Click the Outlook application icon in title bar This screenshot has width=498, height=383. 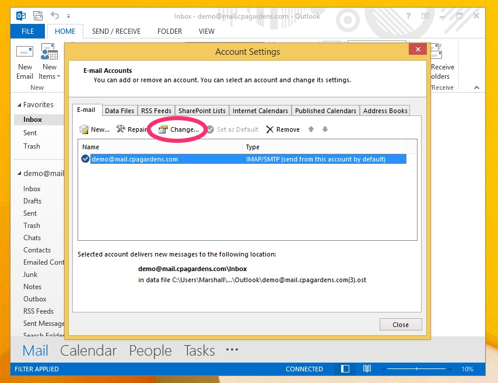coord(21,16)
